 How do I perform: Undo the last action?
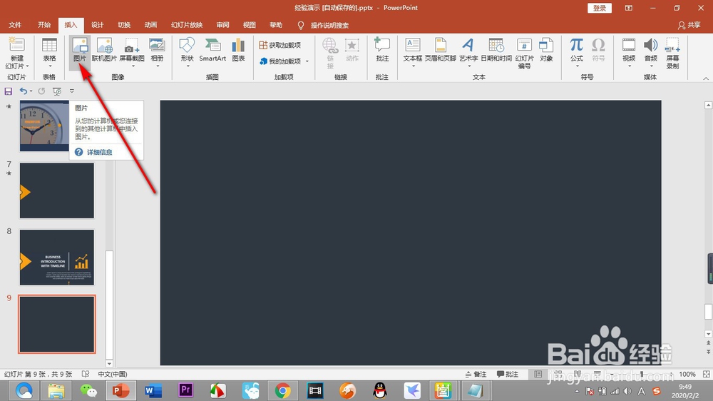coord(24,91)
